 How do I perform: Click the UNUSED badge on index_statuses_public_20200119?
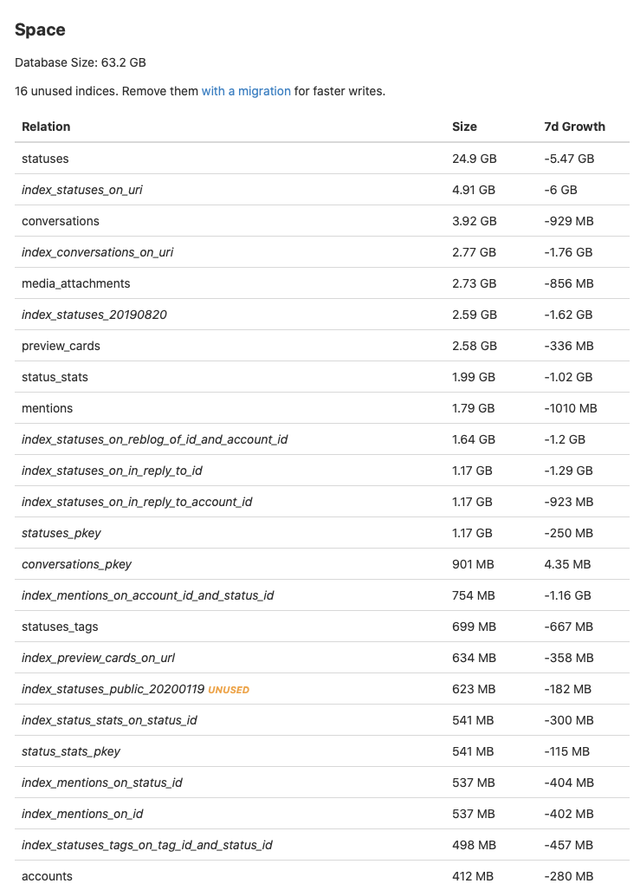[228, 689]
